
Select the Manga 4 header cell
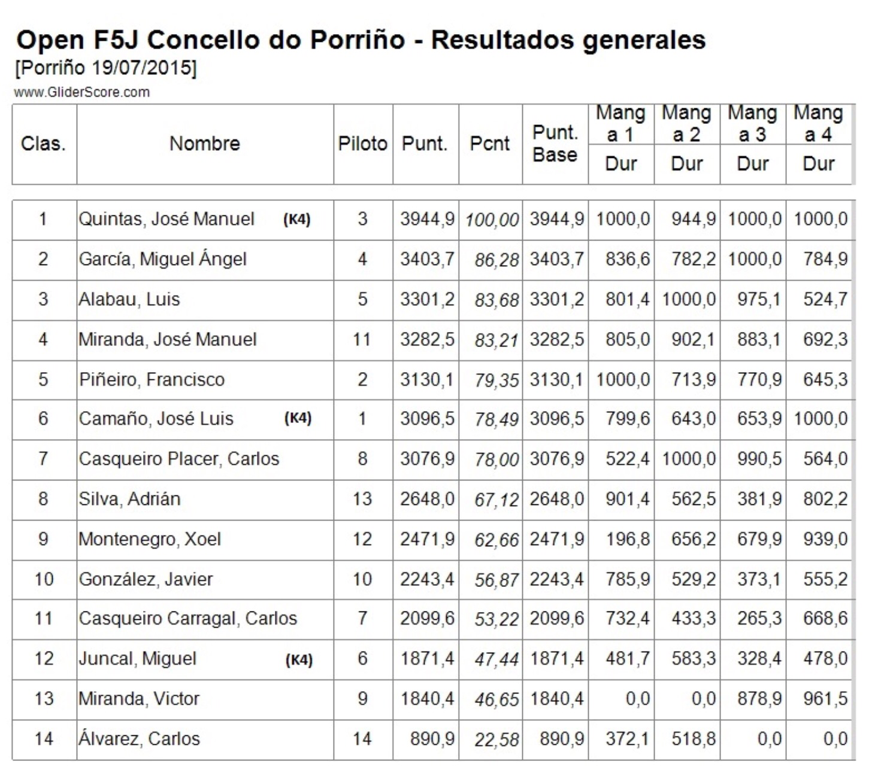(x=818, y=124)
